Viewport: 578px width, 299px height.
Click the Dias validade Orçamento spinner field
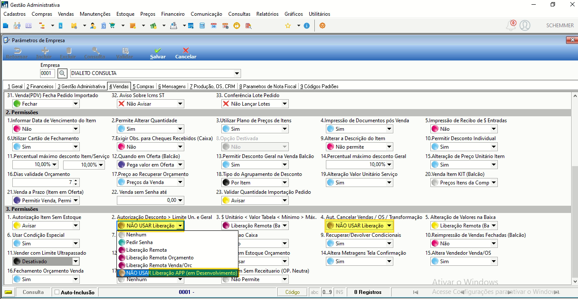[46, 182]
